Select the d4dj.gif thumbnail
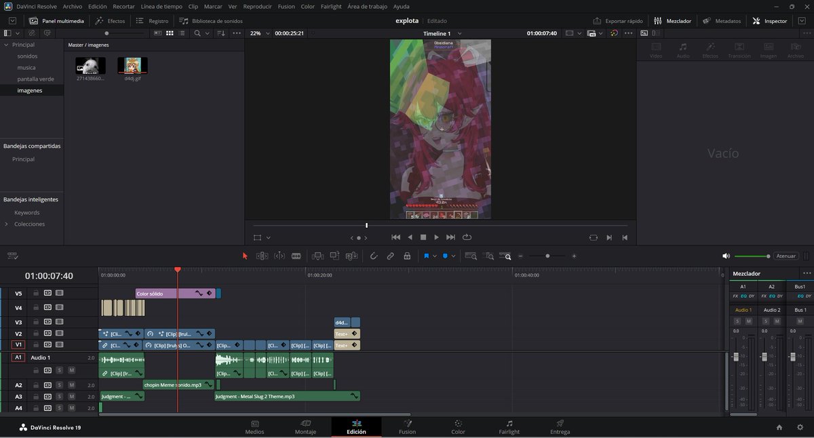The image size is (814, 438). click(132, 66)
